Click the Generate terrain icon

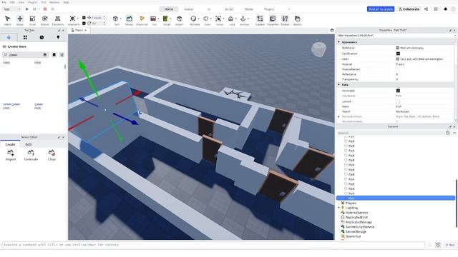click(x=31, y=153)
